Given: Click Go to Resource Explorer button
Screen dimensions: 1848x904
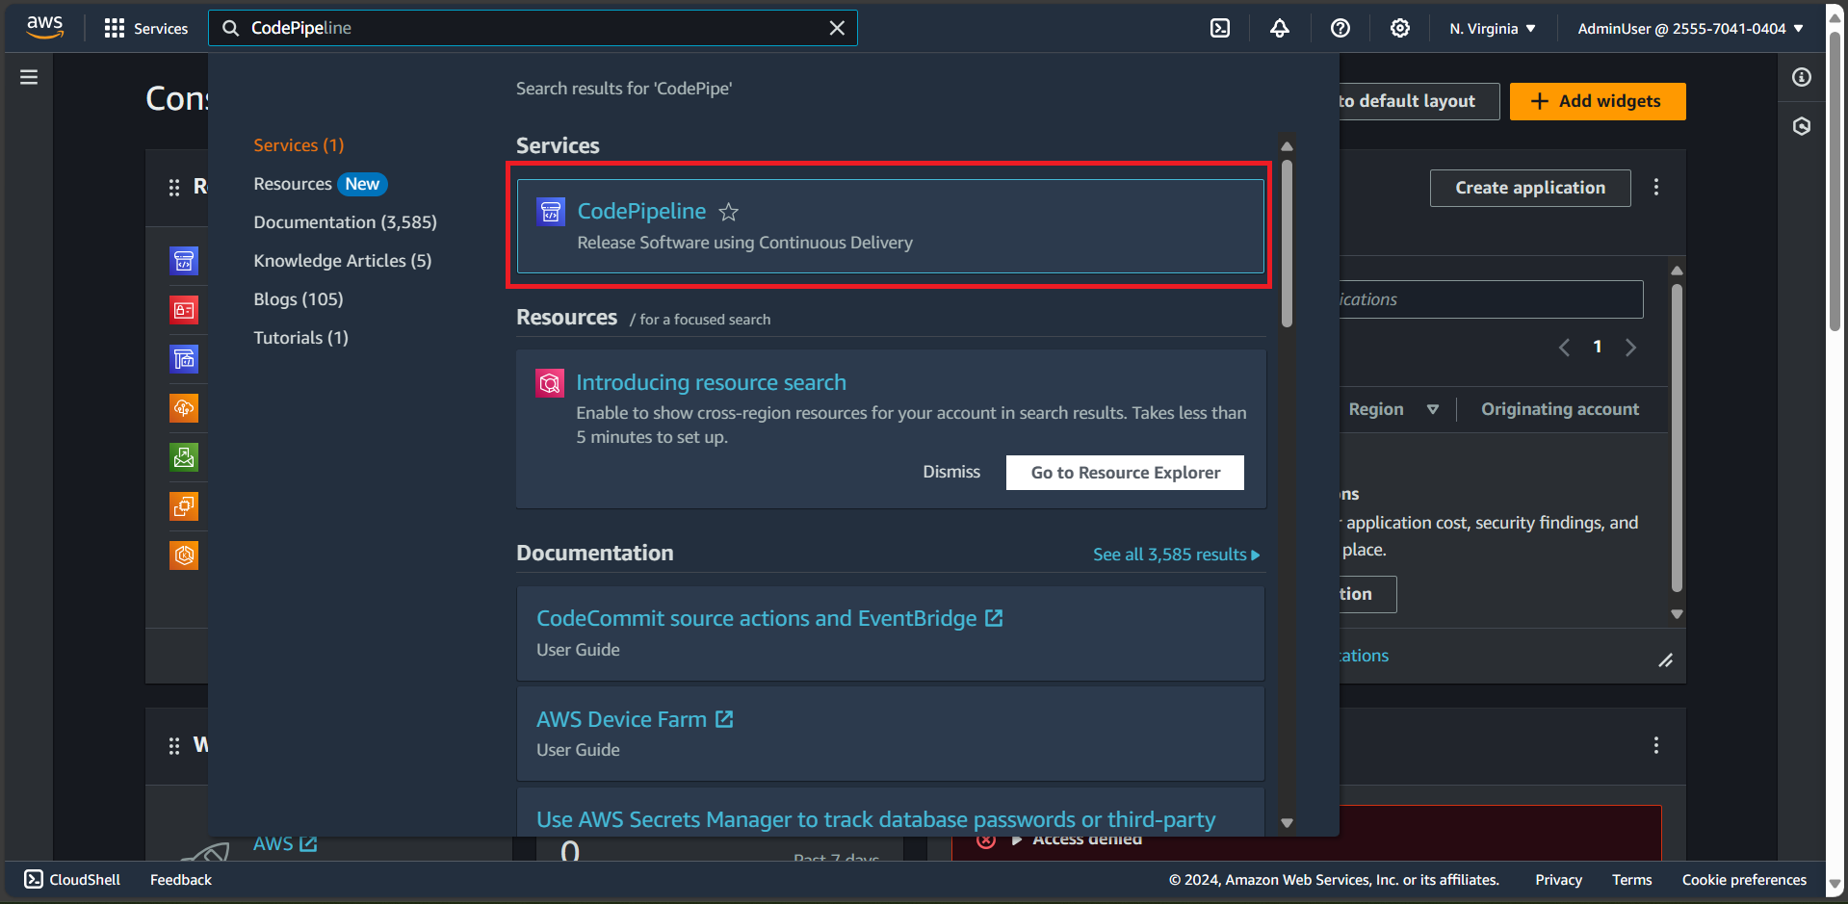Looking at the screenshot, I should 1125,473.
